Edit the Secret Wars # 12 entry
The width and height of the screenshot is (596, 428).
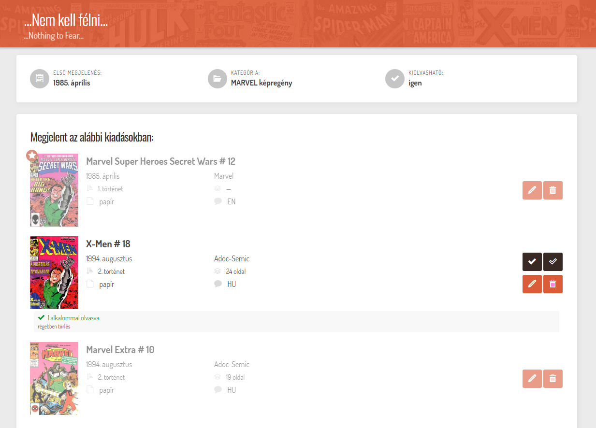532,190
